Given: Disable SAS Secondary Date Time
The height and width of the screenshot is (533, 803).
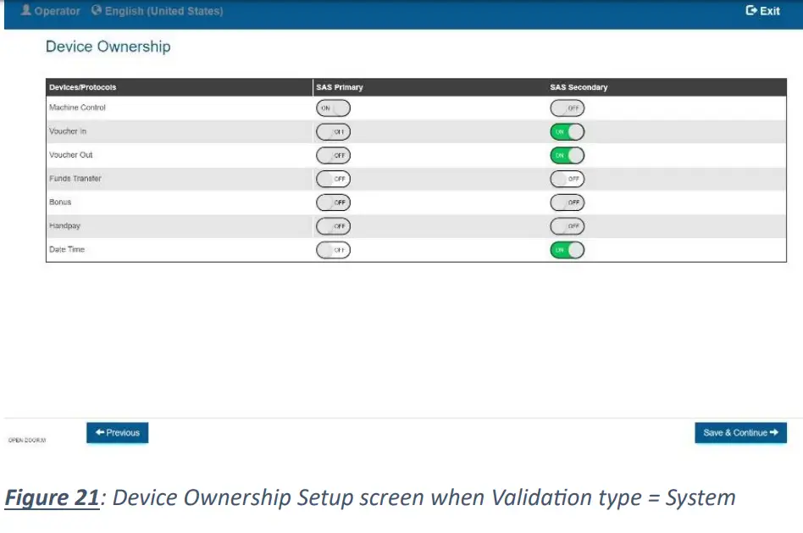Looking at the screenshot, I should [567, 250].
